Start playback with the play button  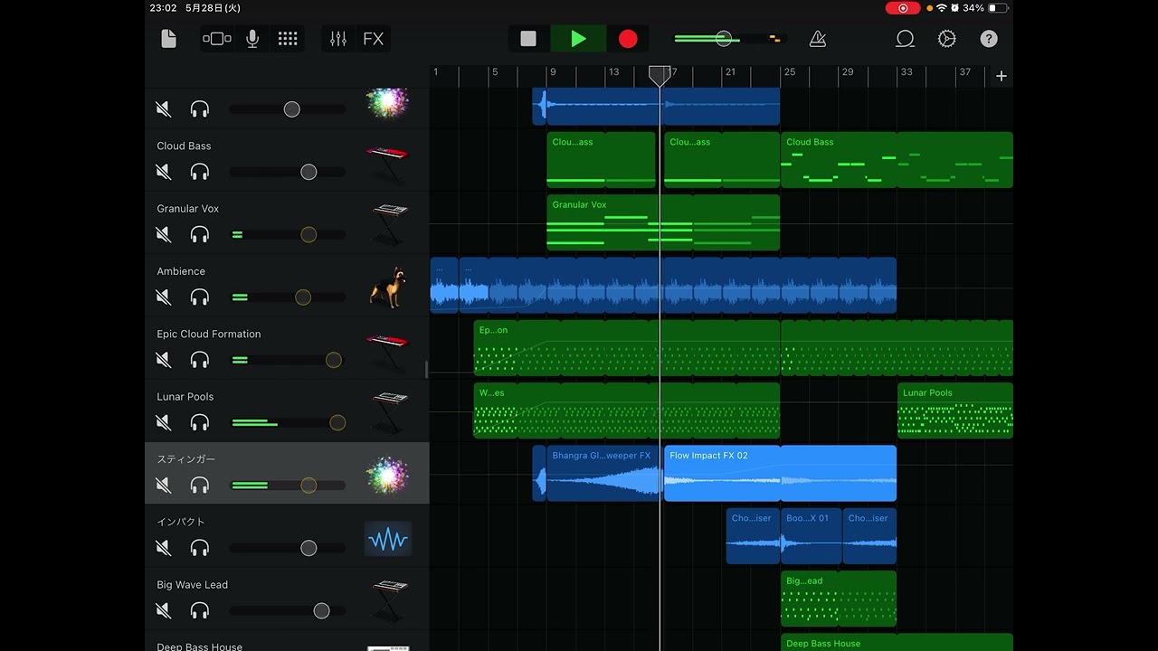tap(578, 39)
